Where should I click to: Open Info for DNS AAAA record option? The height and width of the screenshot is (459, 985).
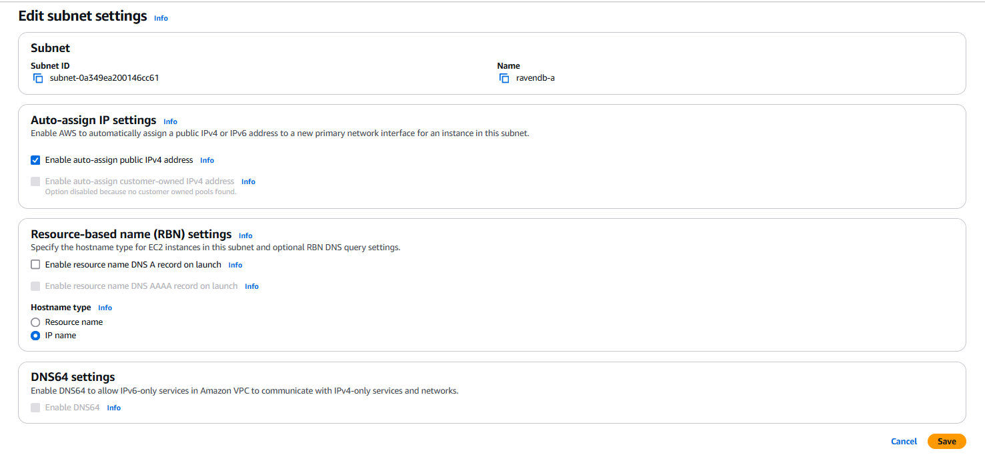[251, 287]
